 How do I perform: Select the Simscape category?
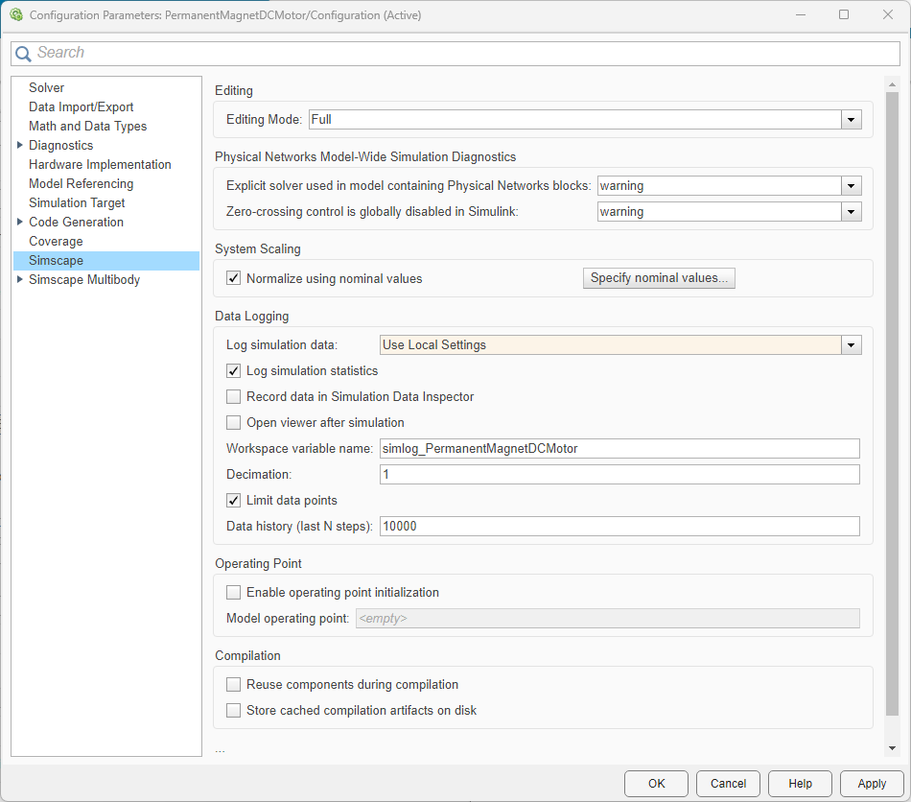tap(106, 260)
